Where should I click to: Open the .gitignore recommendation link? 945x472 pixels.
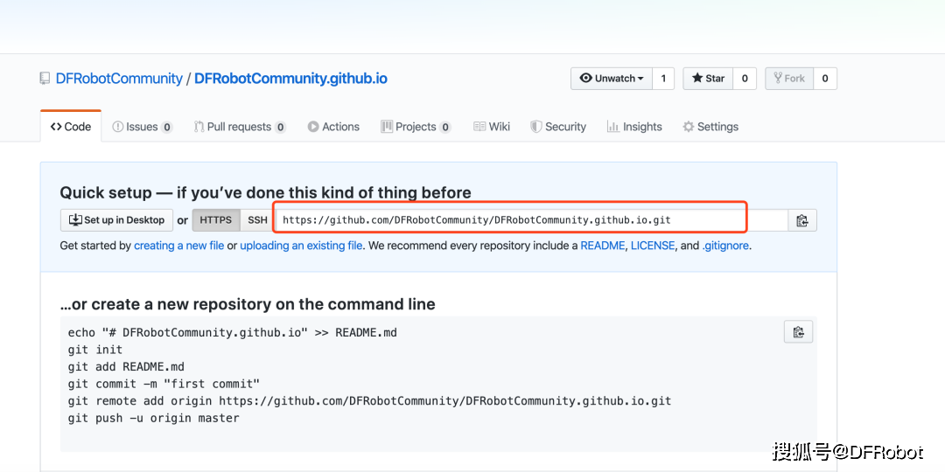point(726,246)
